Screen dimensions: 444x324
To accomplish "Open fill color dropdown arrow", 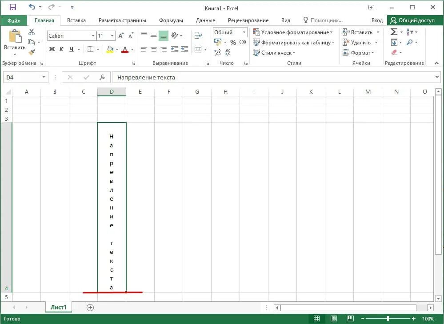I will click(117, 49).
